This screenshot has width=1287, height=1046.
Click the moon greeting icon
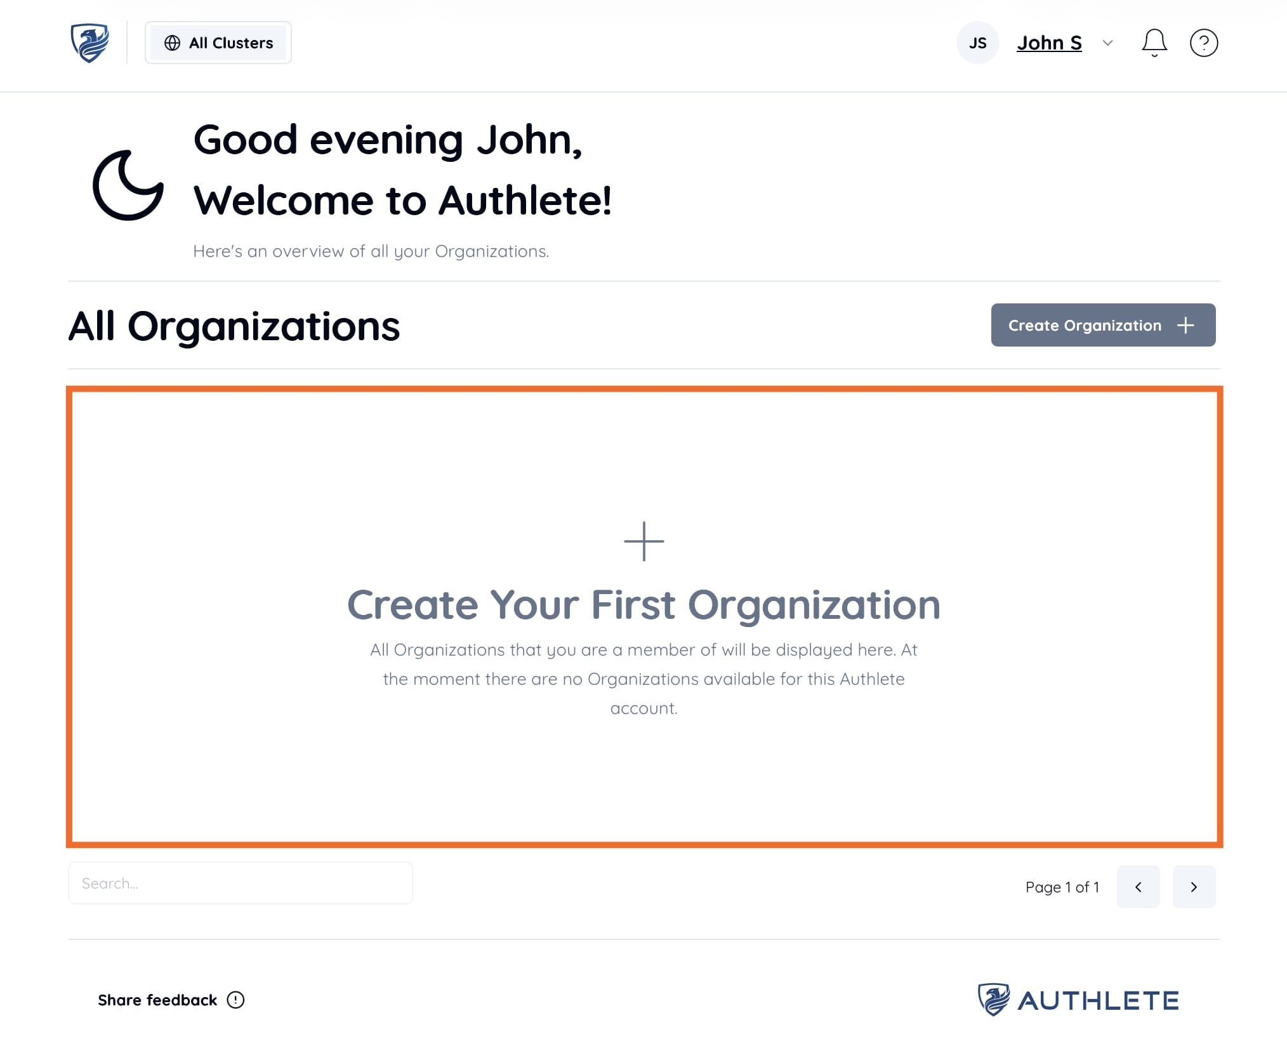128,185
